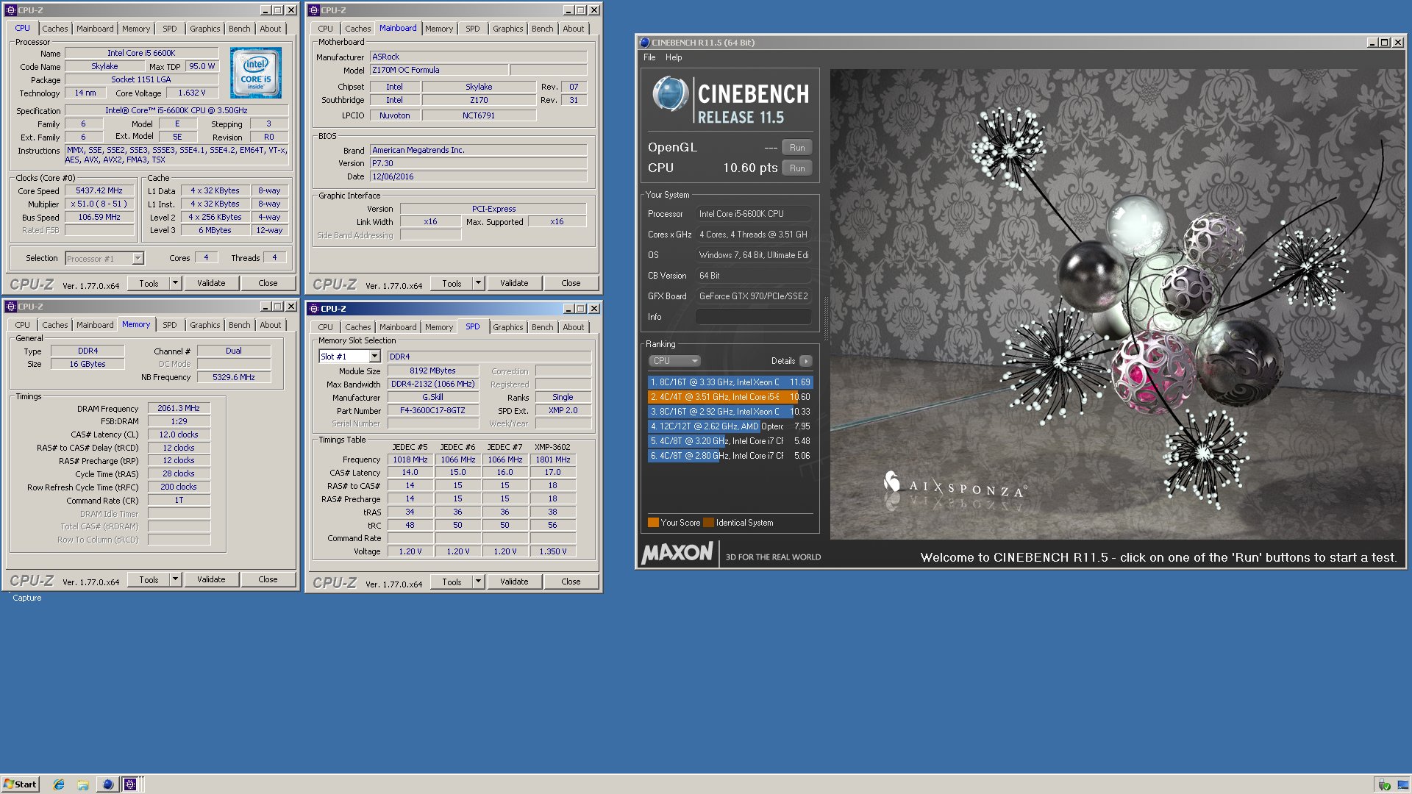
Task: Open About tab in SPD CPU-Z window
Action: point(573,327)
